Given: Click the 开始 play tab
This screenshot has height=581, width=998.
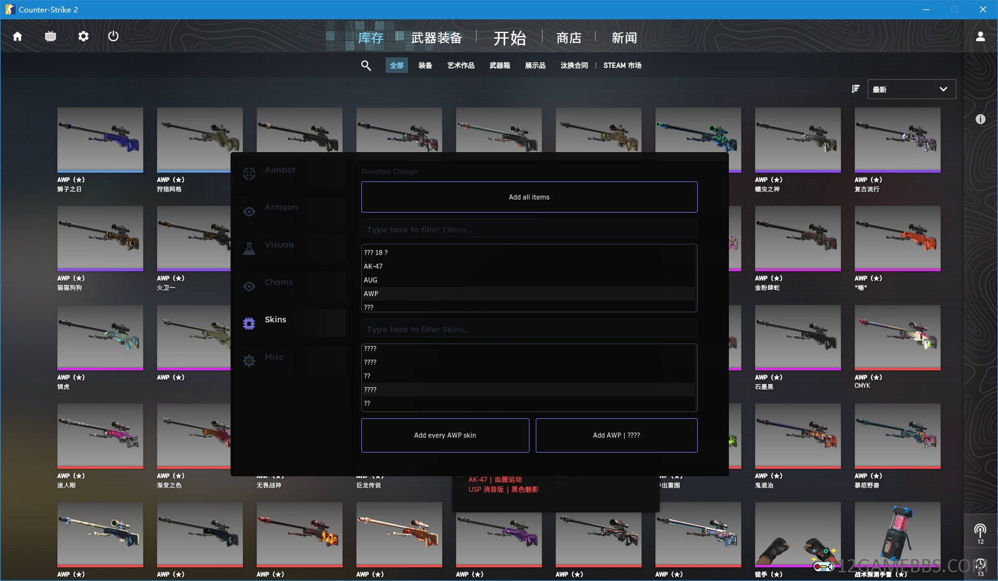Looking at the screenshot, I should (510, 38).
